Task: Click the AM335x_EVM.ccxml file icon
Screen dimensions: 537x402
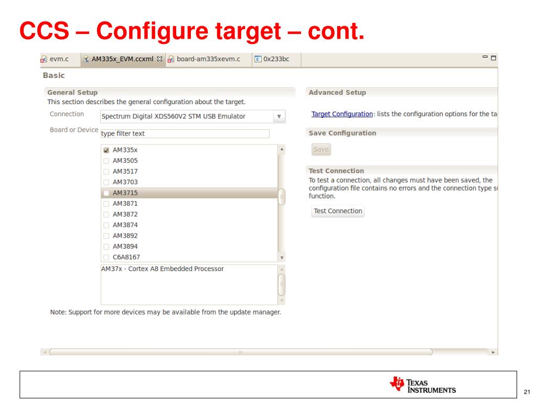Action: coord(87,59)
